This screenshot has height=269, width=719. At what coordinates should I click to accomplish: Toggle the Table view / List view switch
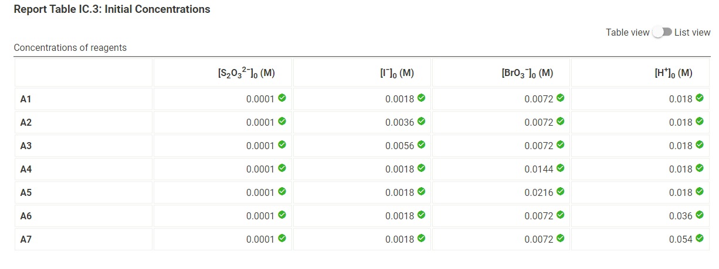point(662,33)
